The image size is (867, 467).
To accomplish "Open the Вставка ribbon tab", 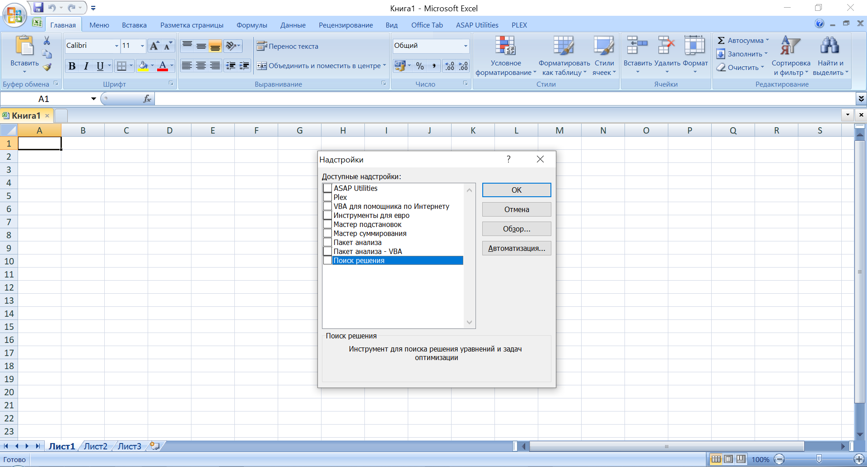I will coord(134,25).
